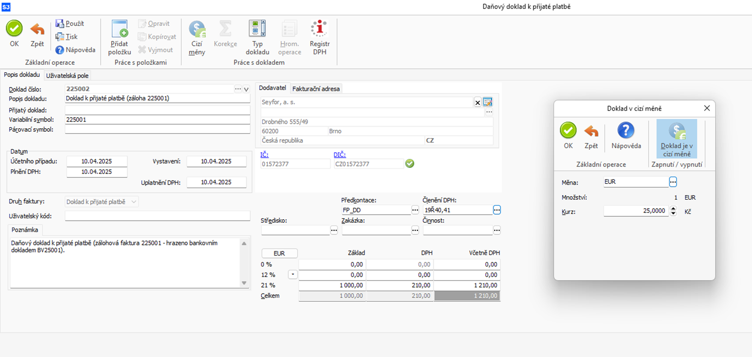Open the Fakturační adresa tab
The height and width of the screenshot is (357, 752).
pyautogui.click(x=316, y=88)
